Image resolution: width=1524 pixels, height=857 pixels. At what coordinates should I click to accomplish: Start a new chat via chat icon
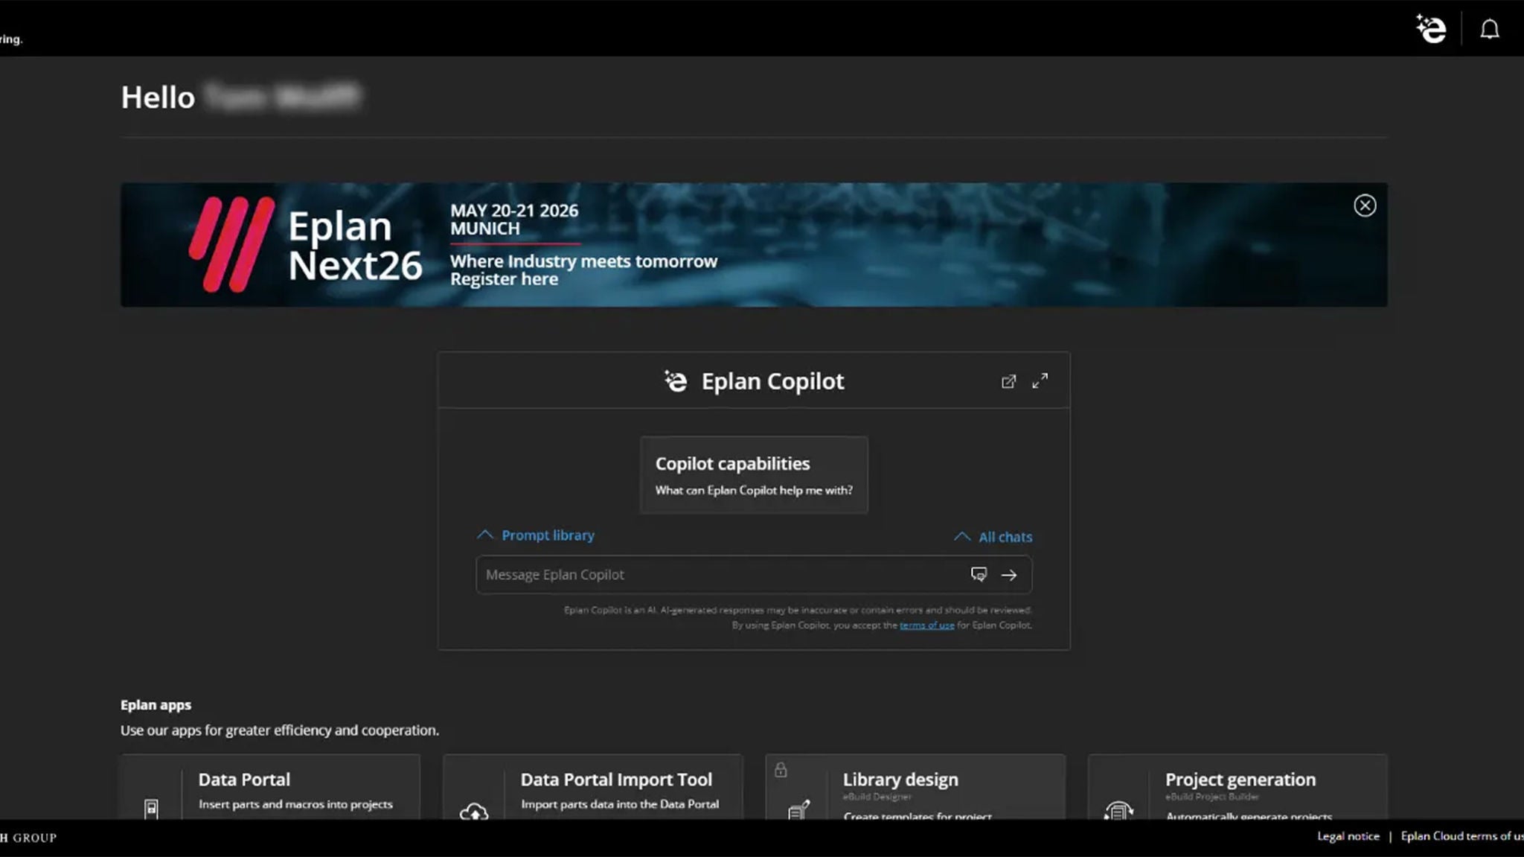point(979,574)
